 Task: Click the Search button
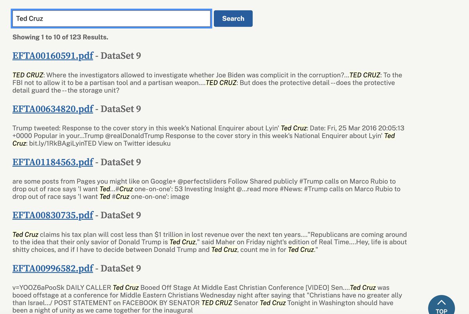pyautogui.click(x=233, y=19)
